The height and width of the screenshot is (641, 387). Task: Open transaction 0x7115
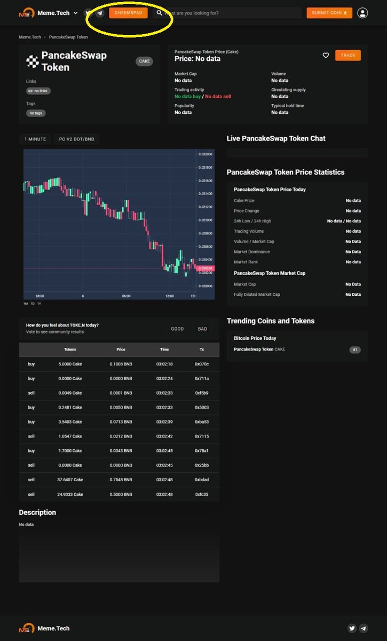[202, 436]
